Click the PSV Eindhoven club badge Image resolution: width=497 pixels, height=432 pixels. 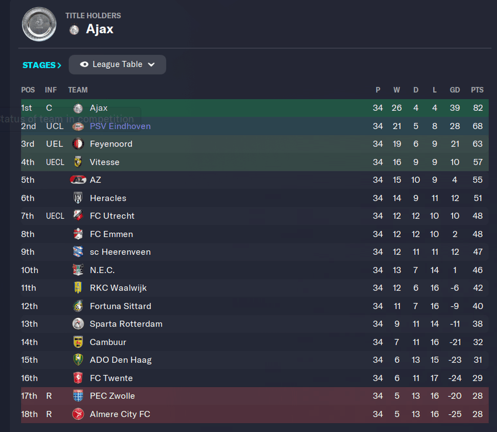(x=78, y=127)
